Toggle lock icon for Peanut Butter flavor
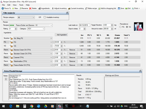146x109 pixels. click(x=11, y=65)
